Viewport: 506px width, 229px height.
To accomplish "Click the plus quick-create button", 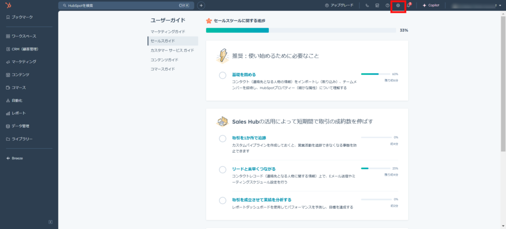I will tap(201, 5).
